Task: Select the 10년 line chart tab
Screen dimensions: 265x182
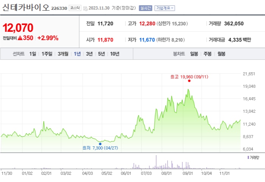Action: tap(114, 54)
